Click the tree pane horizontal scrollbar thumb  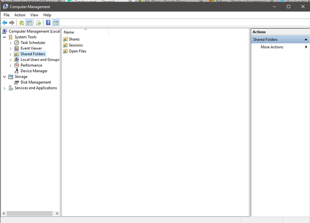pyautogui.click(x=30, y=213)
